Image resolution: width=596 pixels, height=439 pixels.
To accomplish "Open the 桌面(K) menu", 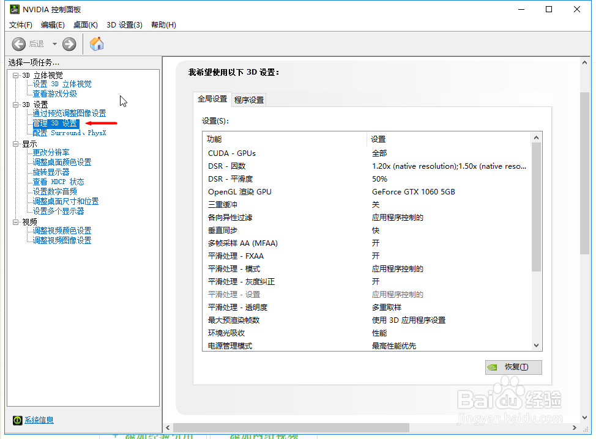I will click(86, 24).
